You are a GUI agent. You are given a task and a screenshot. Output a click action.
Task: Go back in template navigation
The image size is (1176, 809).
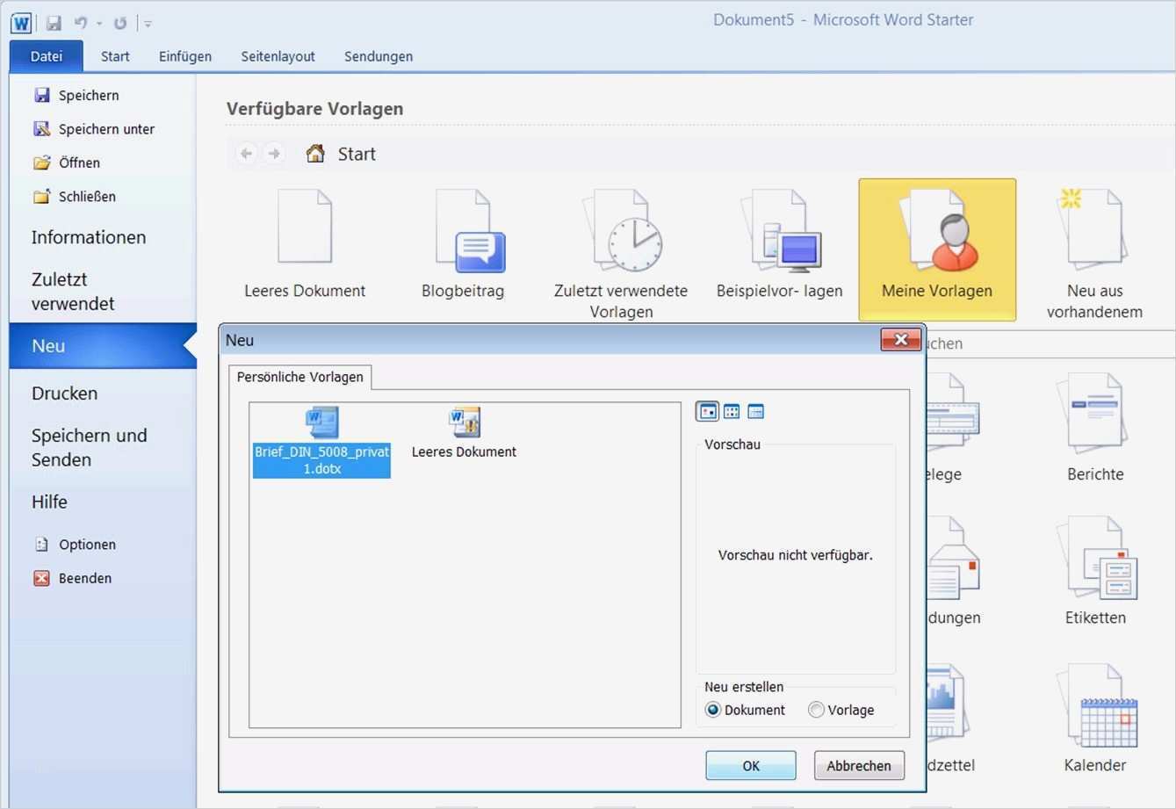coord(247,154)
